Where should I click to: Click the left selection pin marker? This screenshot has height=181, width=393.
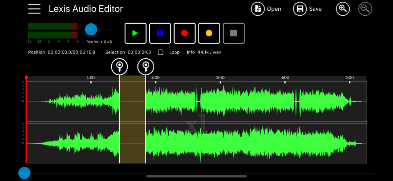coord(120,67)
